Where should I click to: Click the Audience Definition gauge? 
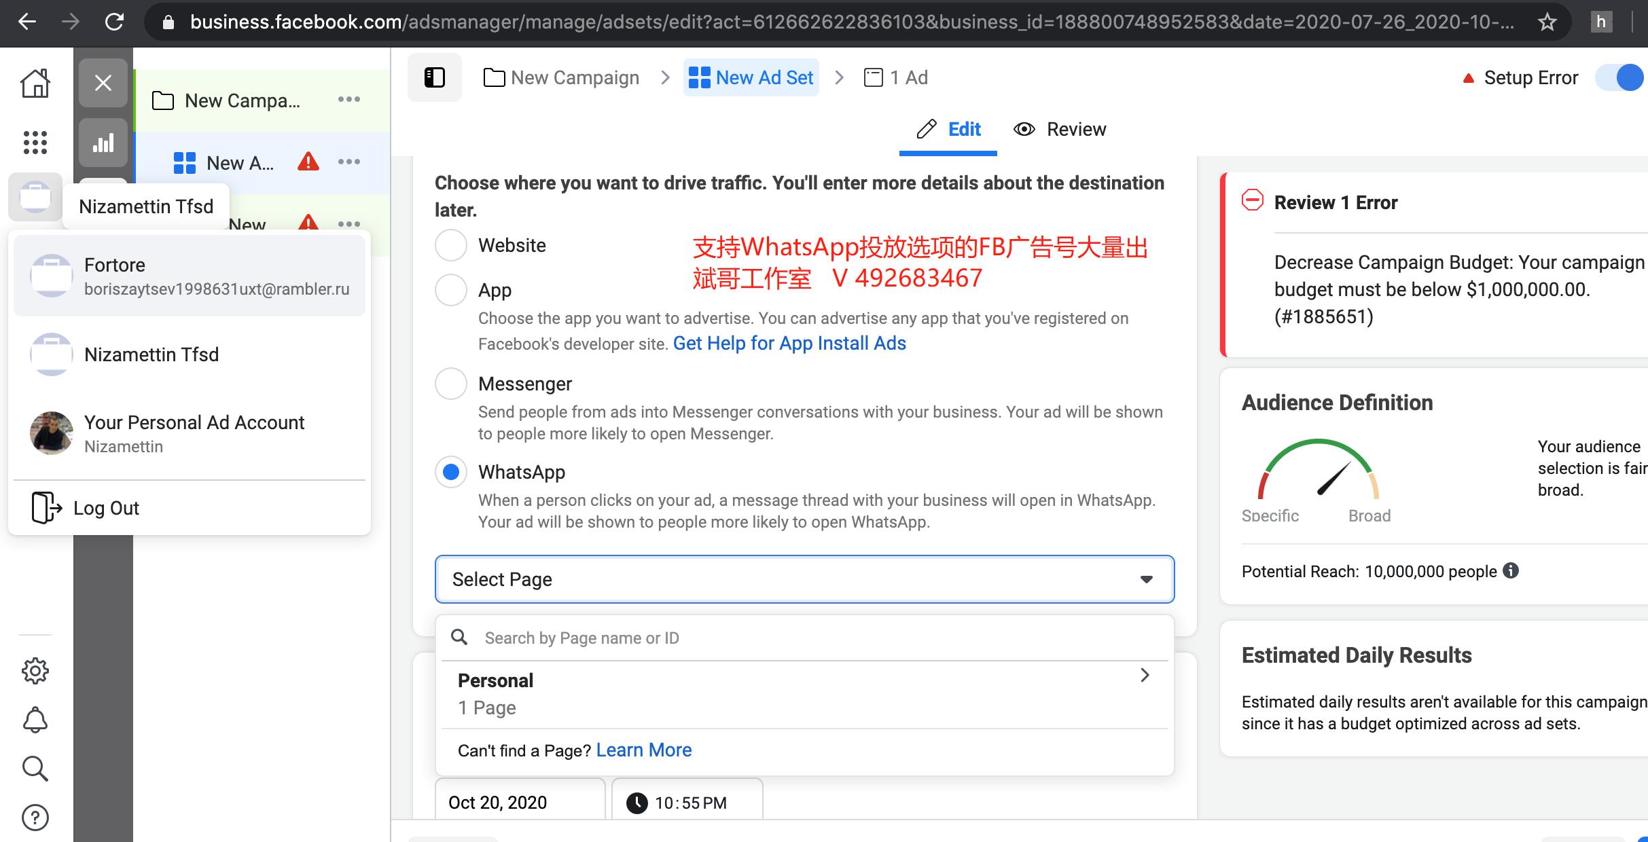tap(1318, 470)
